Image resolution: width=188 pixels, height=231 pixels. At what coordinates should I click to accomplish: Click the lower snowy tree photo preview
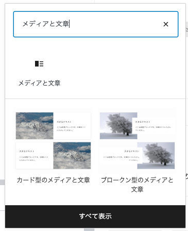pyautogui.click(x=156, y=156)
